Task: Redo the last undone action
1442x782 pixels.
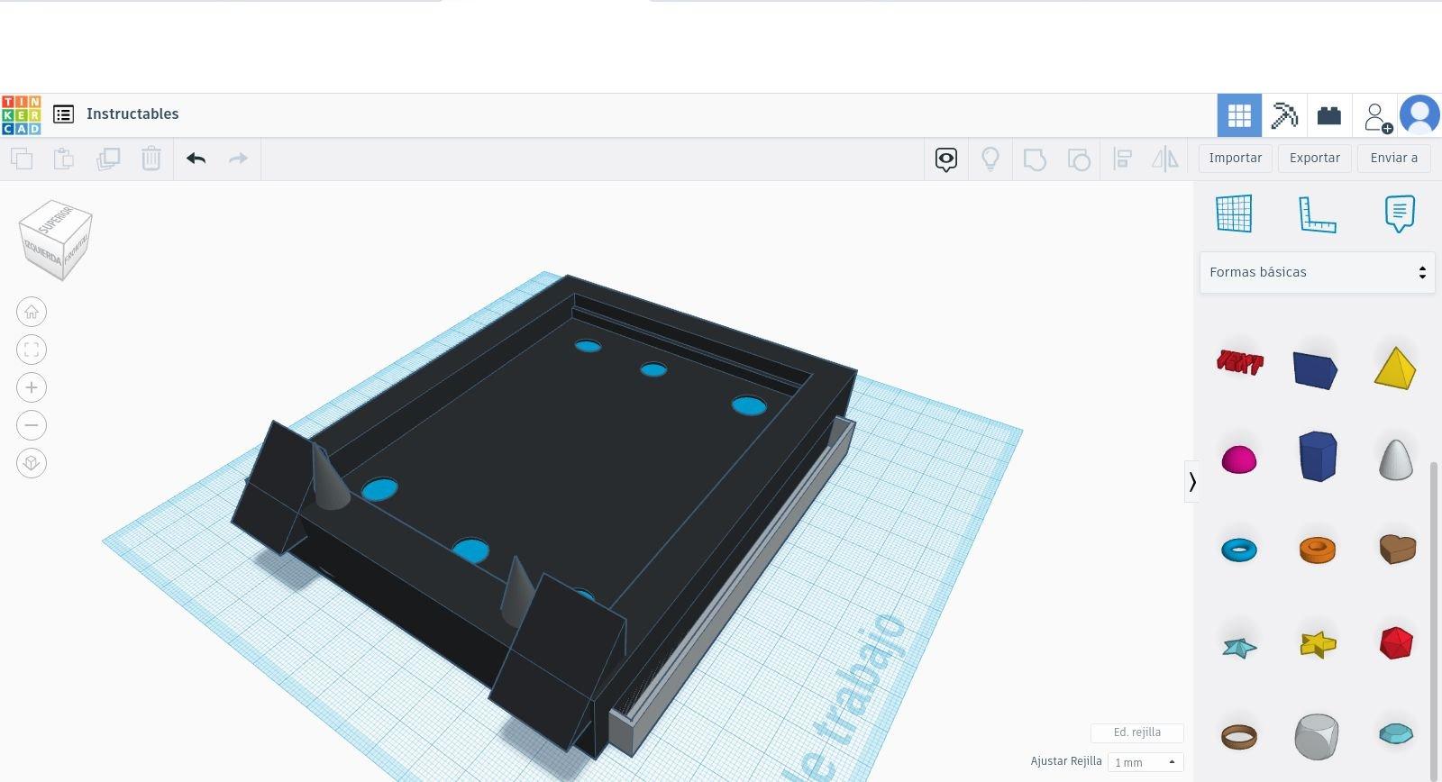Action: pos(238,159)
